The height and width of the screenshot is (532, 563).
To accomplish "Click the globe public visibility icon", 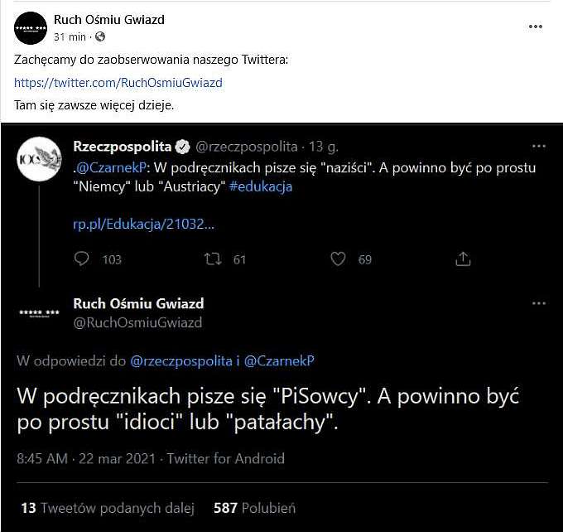I will click(100, 36).
